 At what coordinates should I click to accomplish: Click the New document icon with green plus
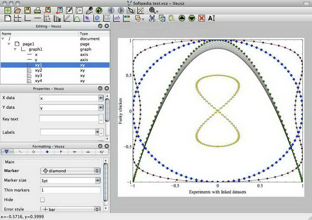click(7, 10)
